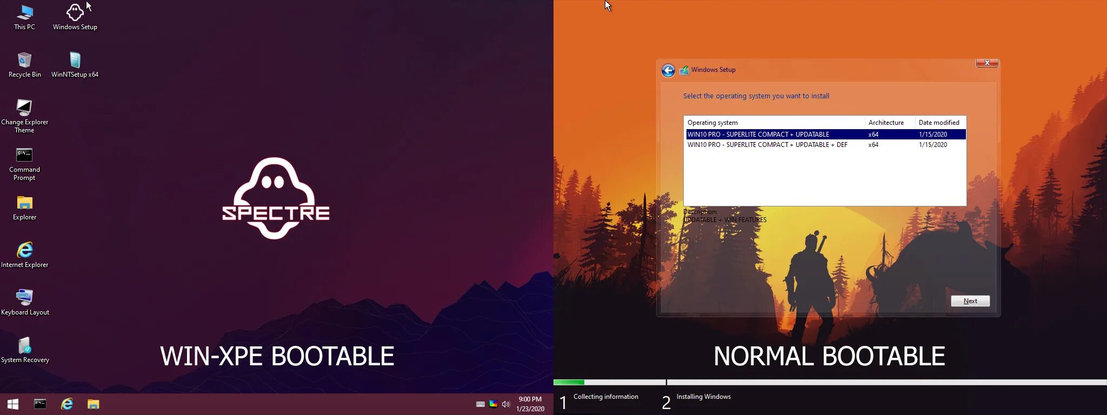
Task: Click the green setup progress bar
Action: pos(569,382)
